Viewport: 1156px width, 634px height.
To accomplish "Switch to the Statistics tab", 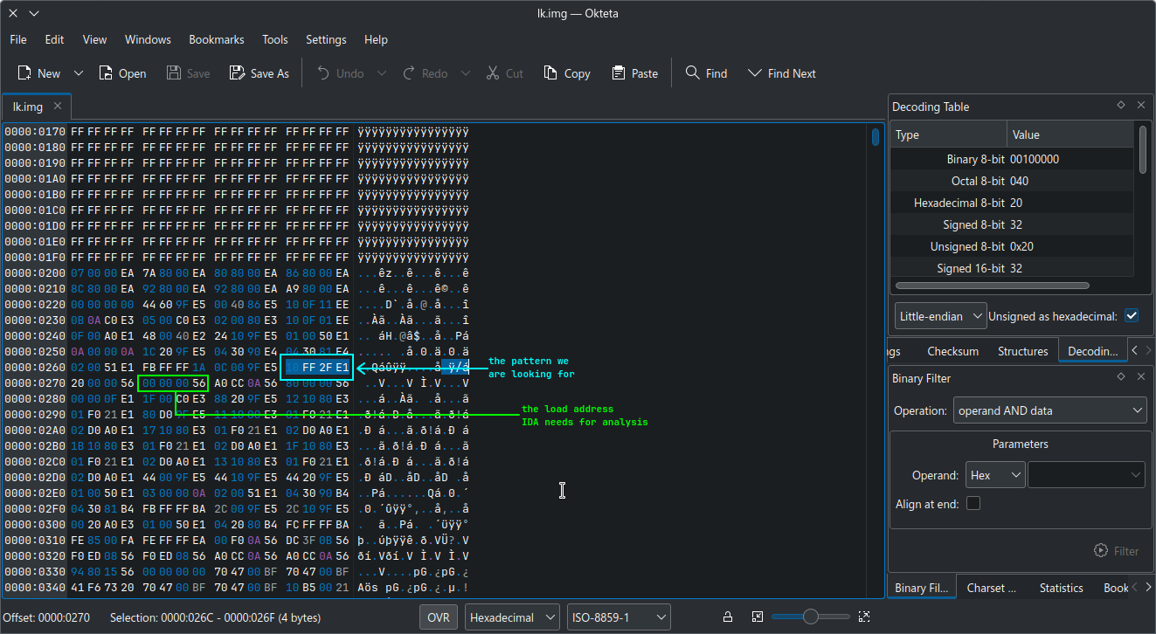I will click(x=1061, y=588).
